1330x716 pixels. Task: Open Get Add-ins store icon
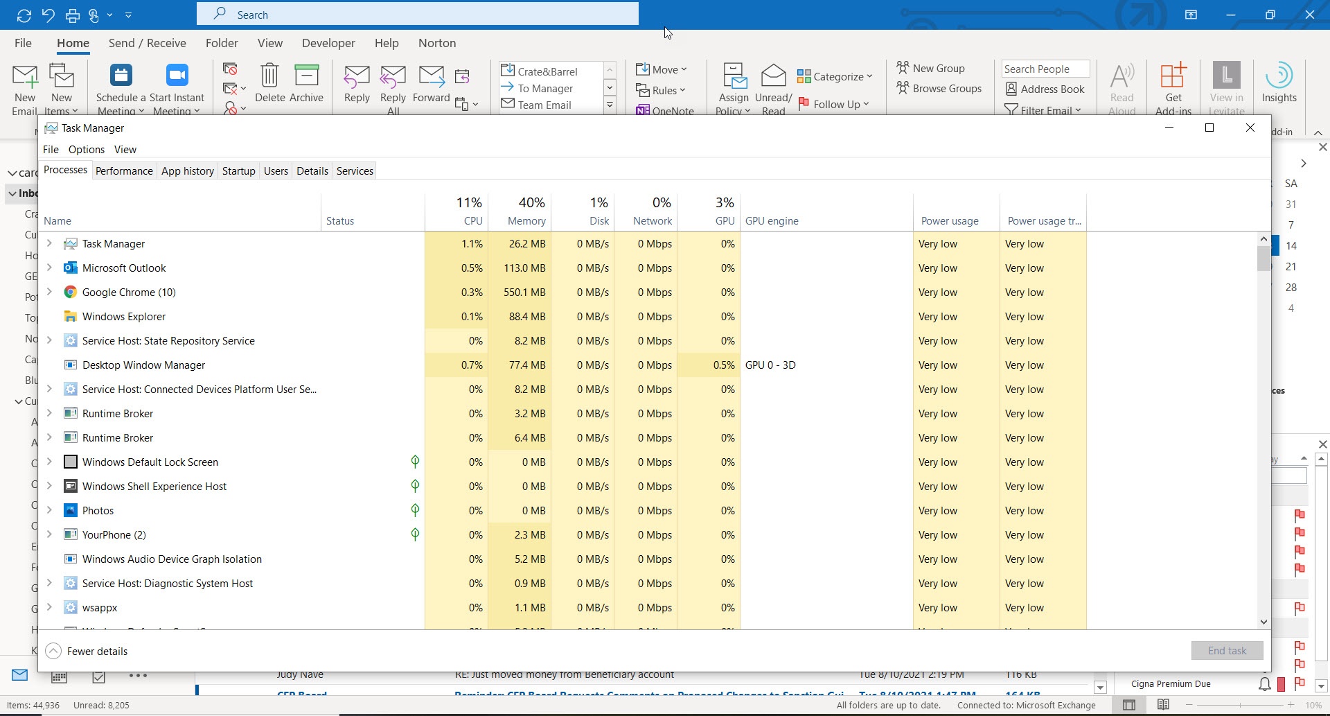(1173, 76)
